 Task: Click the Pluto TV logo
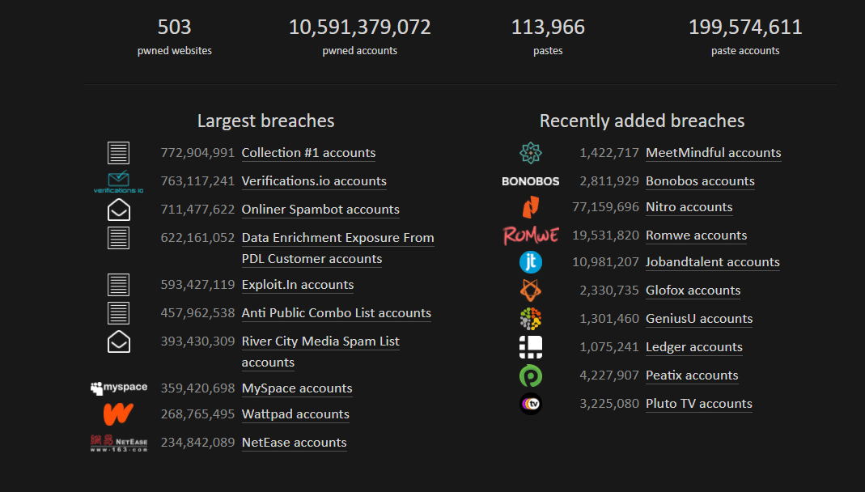pos(531,403)
